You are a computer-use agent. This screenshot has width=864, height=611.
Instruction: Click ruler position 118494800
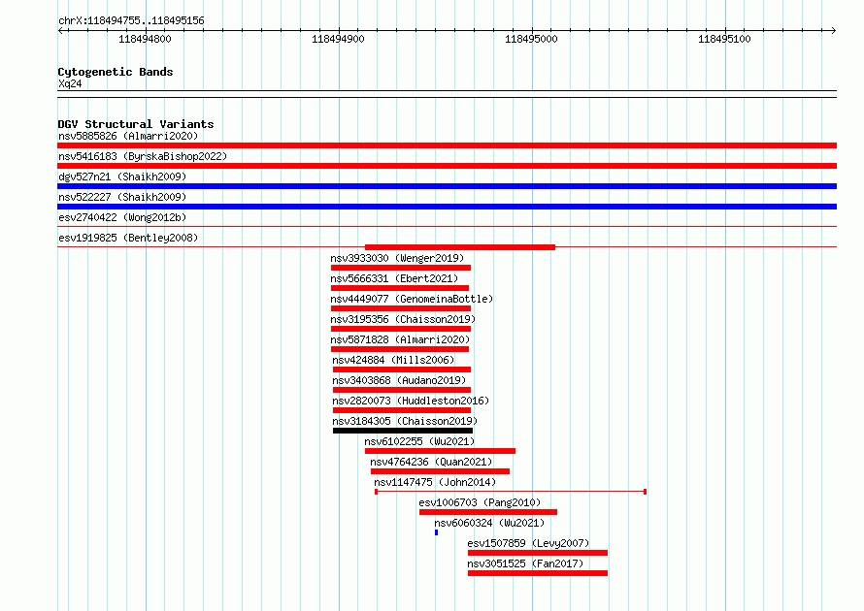click(x=145, y=39)
